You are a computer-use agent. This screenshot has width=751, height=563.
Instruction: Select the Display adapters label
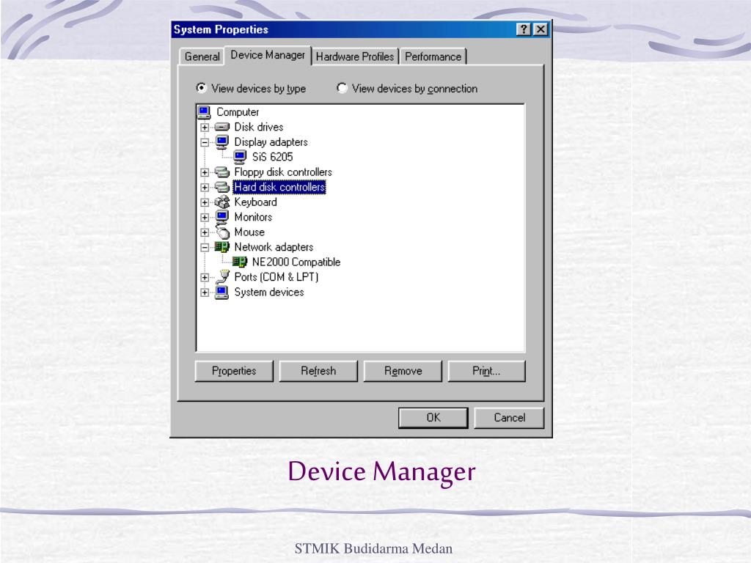pos(271,141)
